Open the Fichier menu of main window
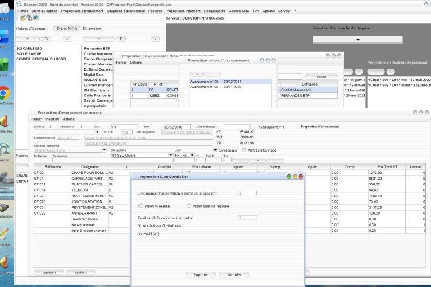 point(22,11)
